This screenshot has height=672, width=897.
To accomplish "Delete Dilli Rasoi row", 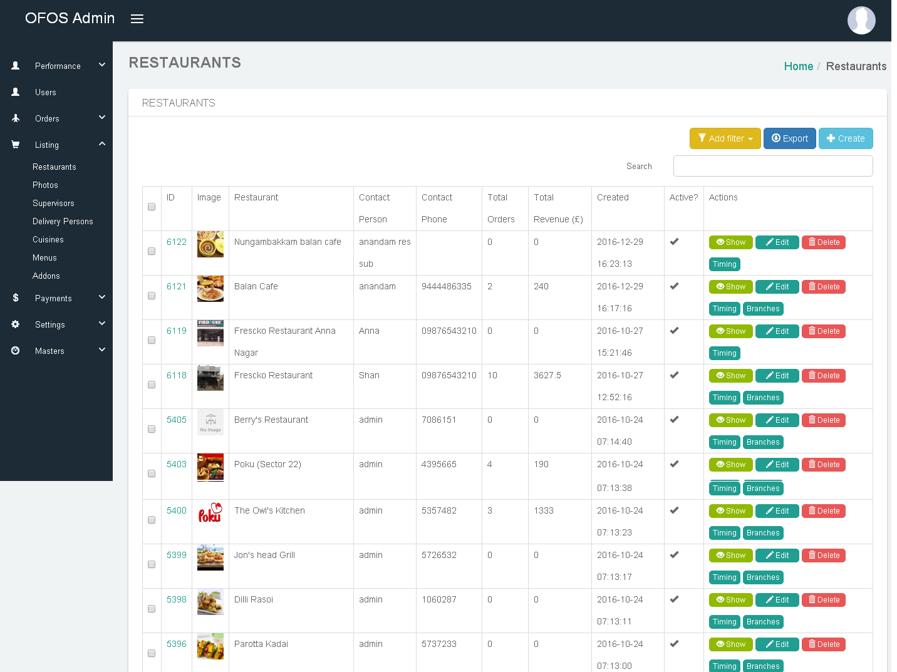I will (x=824, y=600).
